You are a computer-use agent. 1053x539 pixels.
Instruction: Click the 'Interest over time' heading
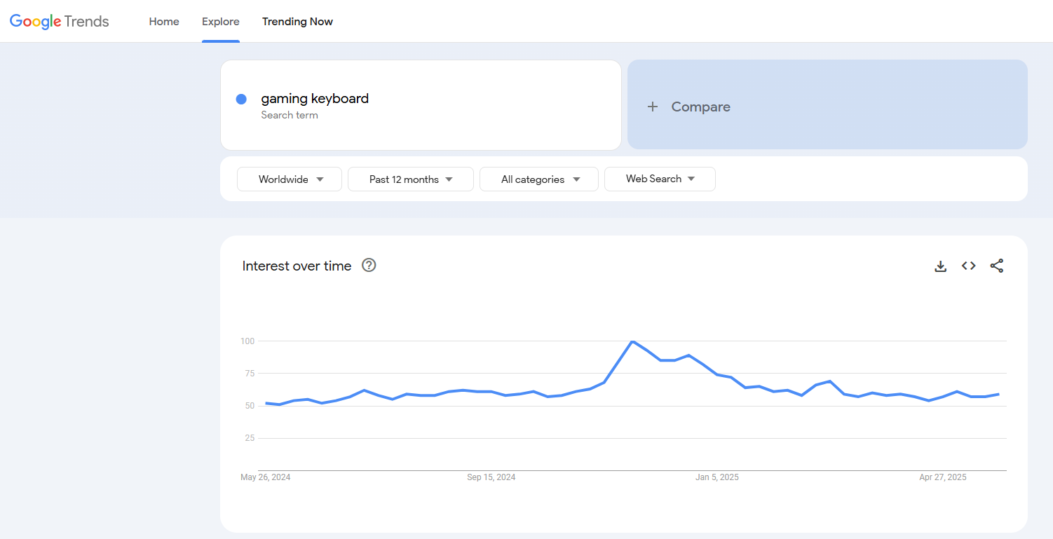click(x=297, y=266)
